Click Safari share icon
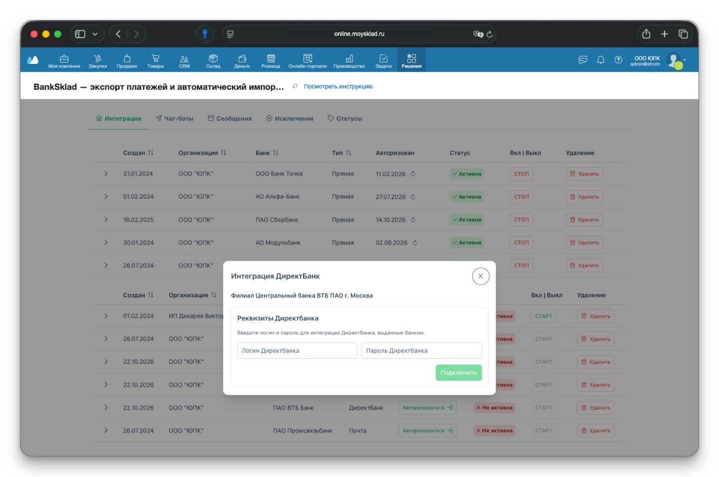This screenshot has height=477, width=719. 646,34
